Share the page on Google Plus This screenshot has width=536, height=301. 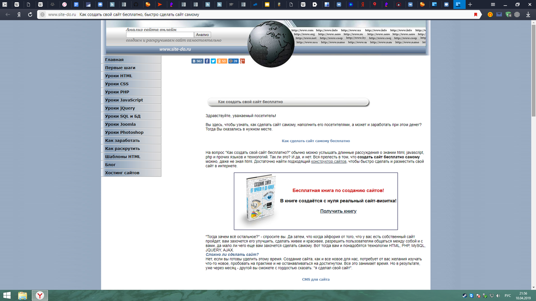click(x=242, y=61)
